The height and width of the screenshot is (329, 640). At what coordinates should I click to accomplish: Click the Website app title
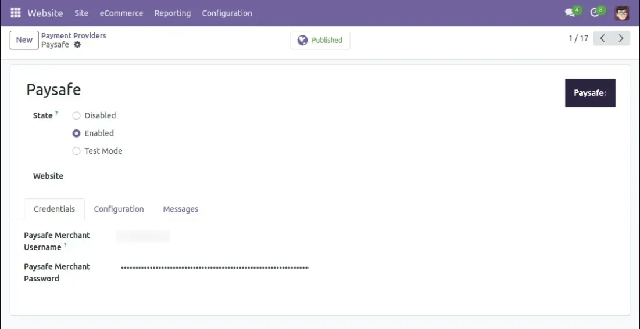(x=45, y=13)
